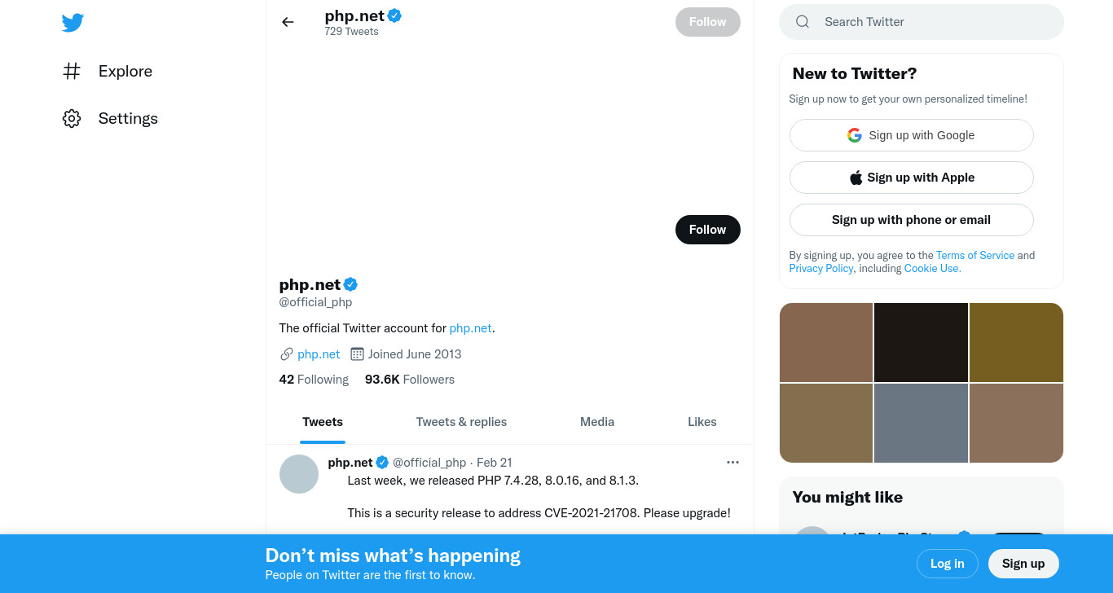Image resolution: width=1113 pixels, height=593 pixels.
Task: Switch to the Tweets & replies tab
Action: (461, 422)
